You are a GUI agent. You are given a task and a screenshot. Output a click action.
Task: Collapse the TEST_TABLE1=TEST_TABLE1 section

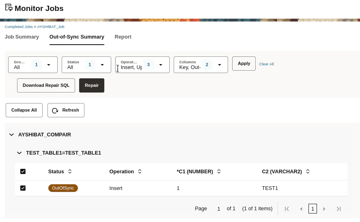[19, 153]
